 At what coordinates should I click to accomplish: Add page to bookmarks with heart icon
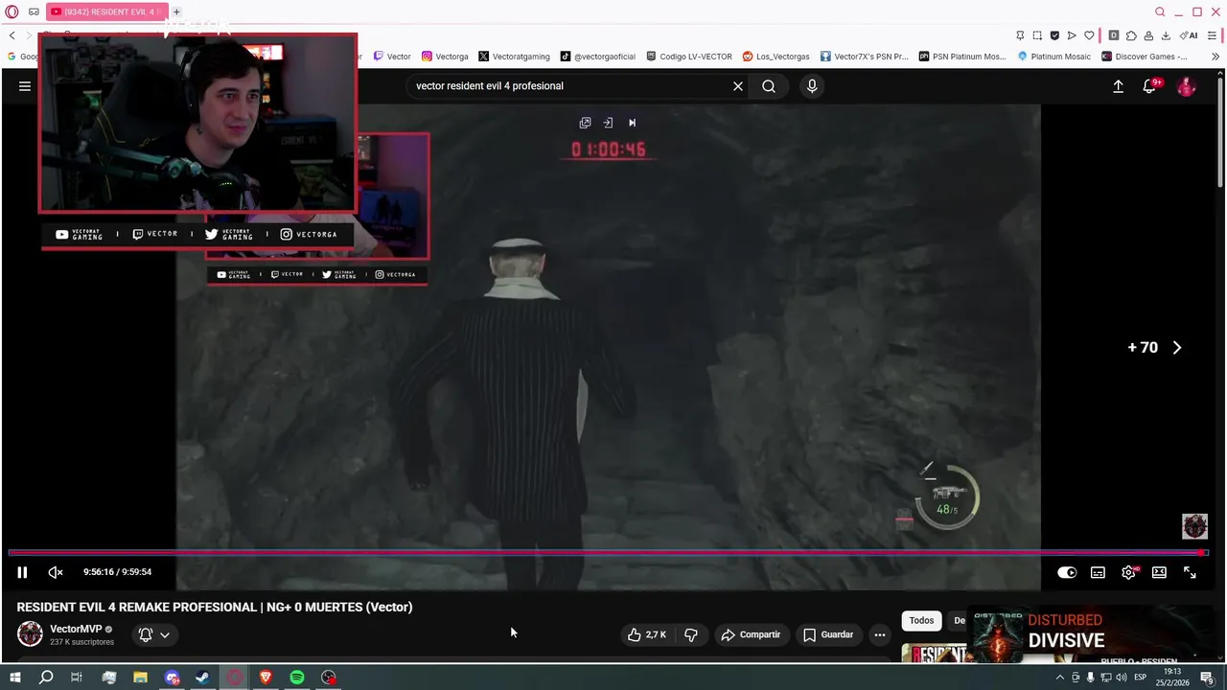pyautogui.click(x=1089, y=35)
